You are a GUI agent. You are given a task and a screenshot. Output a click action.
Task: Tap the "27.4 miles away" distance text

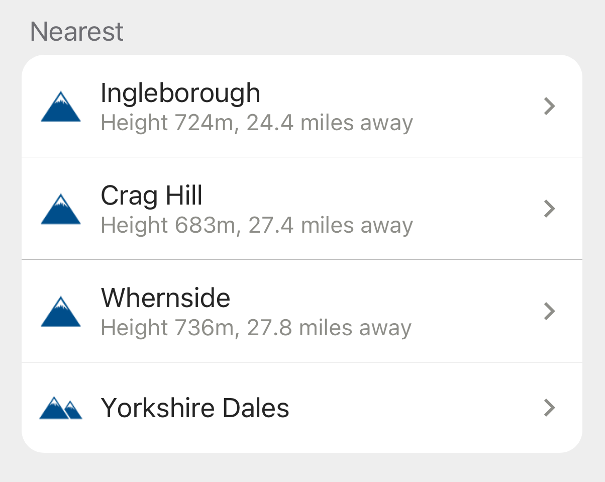(x=331, y=226)
